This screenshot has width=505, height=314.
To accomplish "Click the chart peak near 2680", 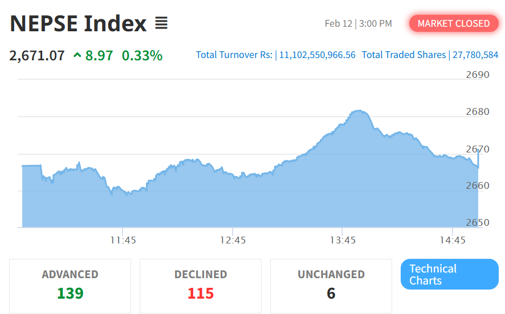I will pos(358,111).
